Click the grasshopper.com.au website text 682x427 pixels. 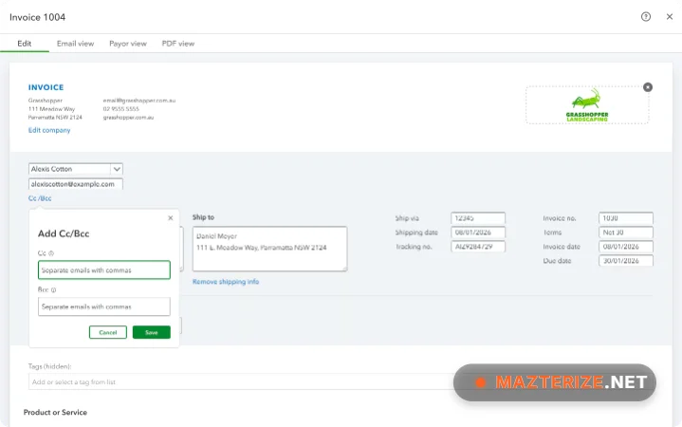(128, 117)
